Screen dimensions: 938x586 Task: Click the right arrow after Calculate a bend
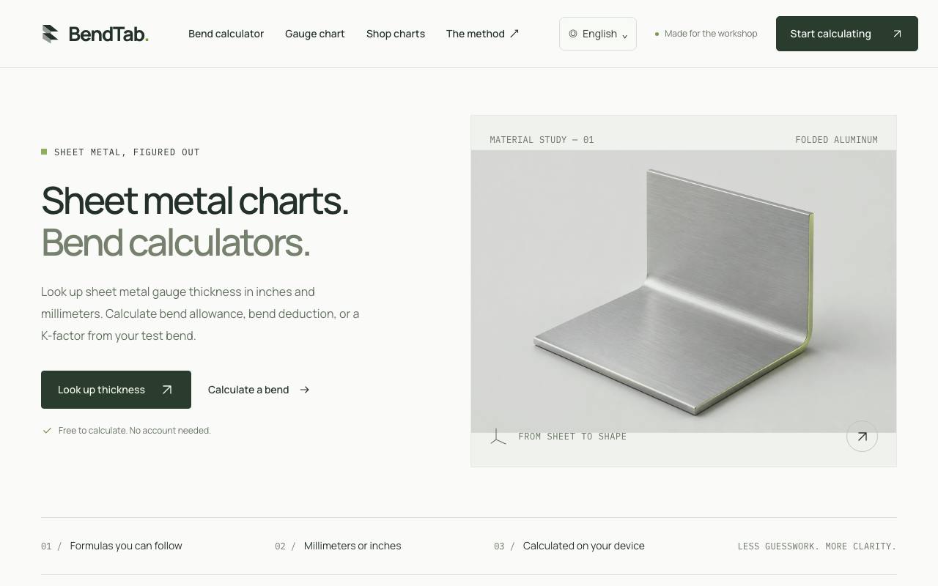coord(305,390)
